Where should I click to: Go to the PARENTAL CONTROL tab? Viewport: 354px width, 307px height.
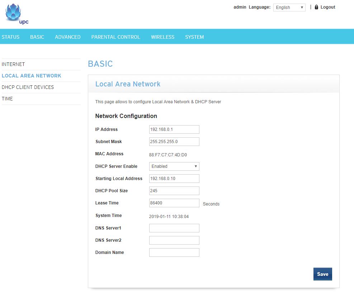(x=115, y=37)
